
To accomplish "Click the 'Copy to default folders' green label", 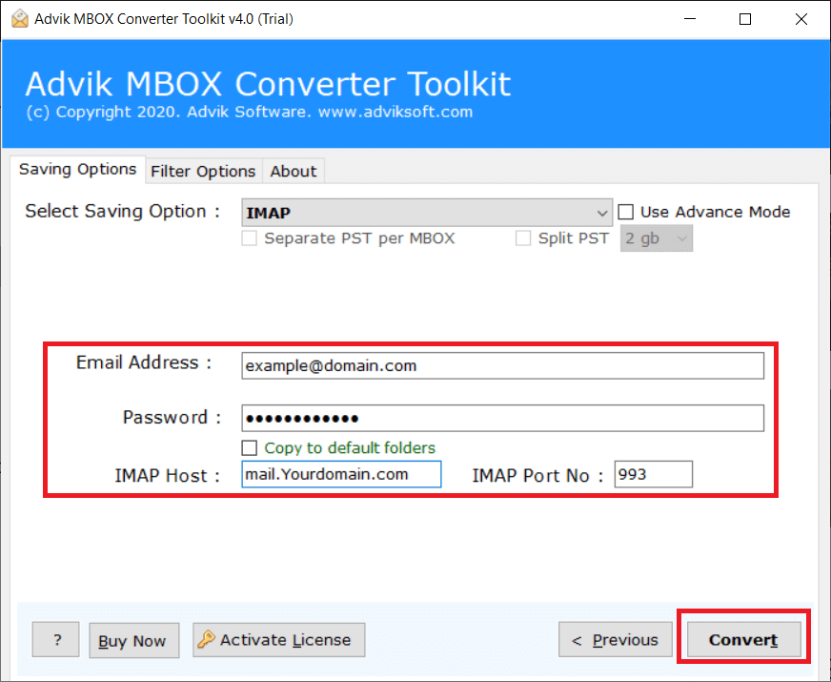I will pyautogui.click(x=350, y=448).
